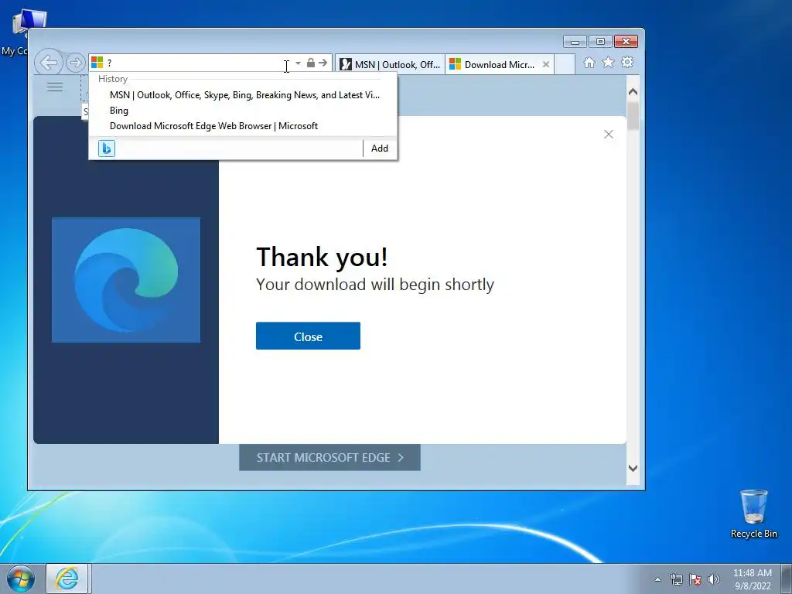
Task: Open Favorites star icon
Action: [608, 62]
